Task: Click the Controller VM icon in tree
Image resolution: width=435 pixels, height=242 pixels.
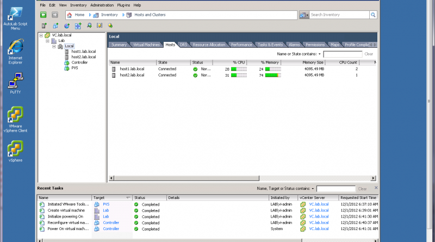Action: [66, 63]
